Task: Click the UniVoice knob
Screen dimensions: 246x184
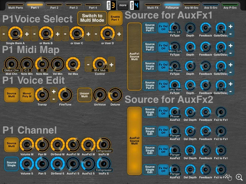Action: click(100, 95)
